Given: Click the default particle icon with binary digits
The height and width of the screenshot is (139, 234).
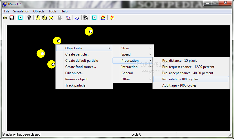Looking at the screenshot, I should (44, 18).
